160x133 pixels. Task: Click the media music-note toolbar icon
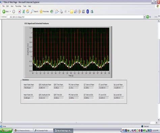(x=76, y=11)
